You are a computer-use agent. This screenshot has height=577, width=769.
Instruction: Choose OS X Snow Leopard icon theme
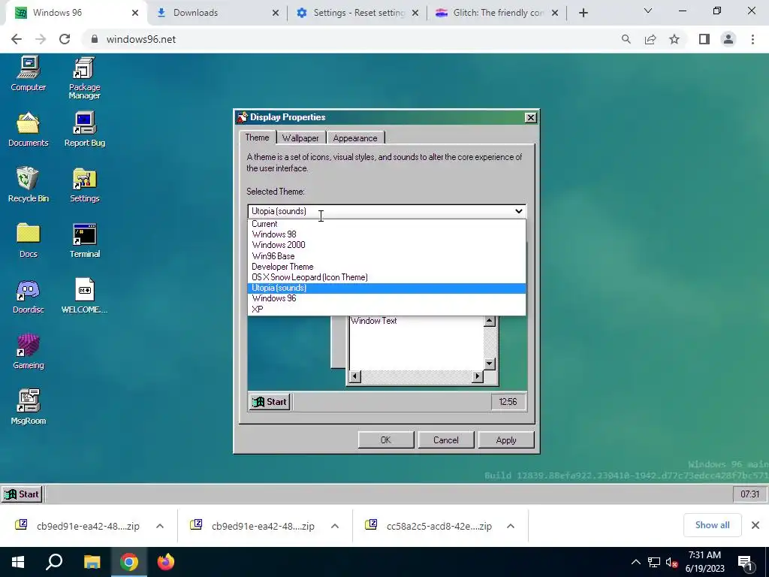tap(387, 277)
